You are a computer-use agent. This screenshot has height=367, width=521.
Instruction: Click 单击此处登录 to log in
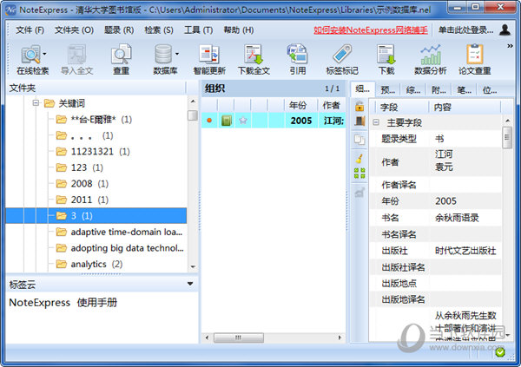click(465, 30)
